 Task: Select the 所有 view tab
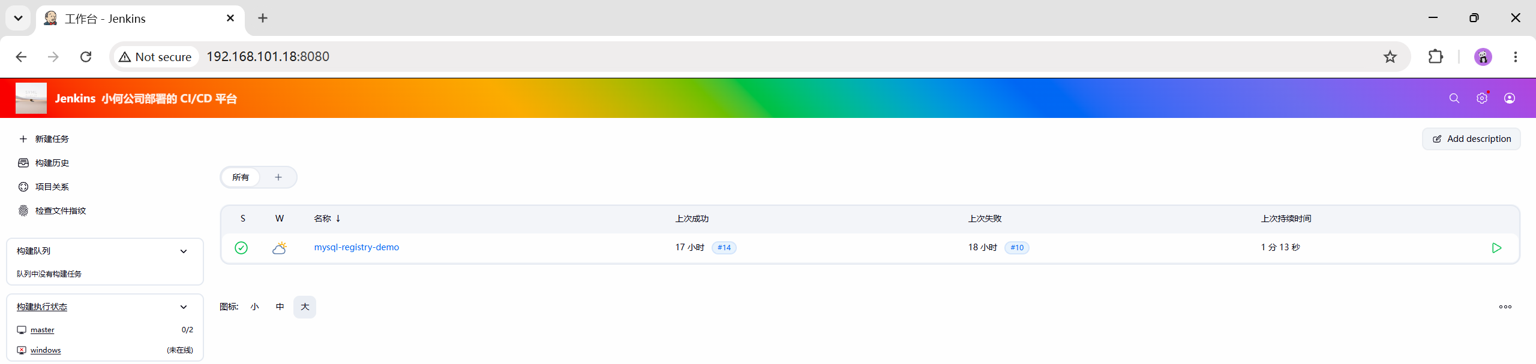241,177
